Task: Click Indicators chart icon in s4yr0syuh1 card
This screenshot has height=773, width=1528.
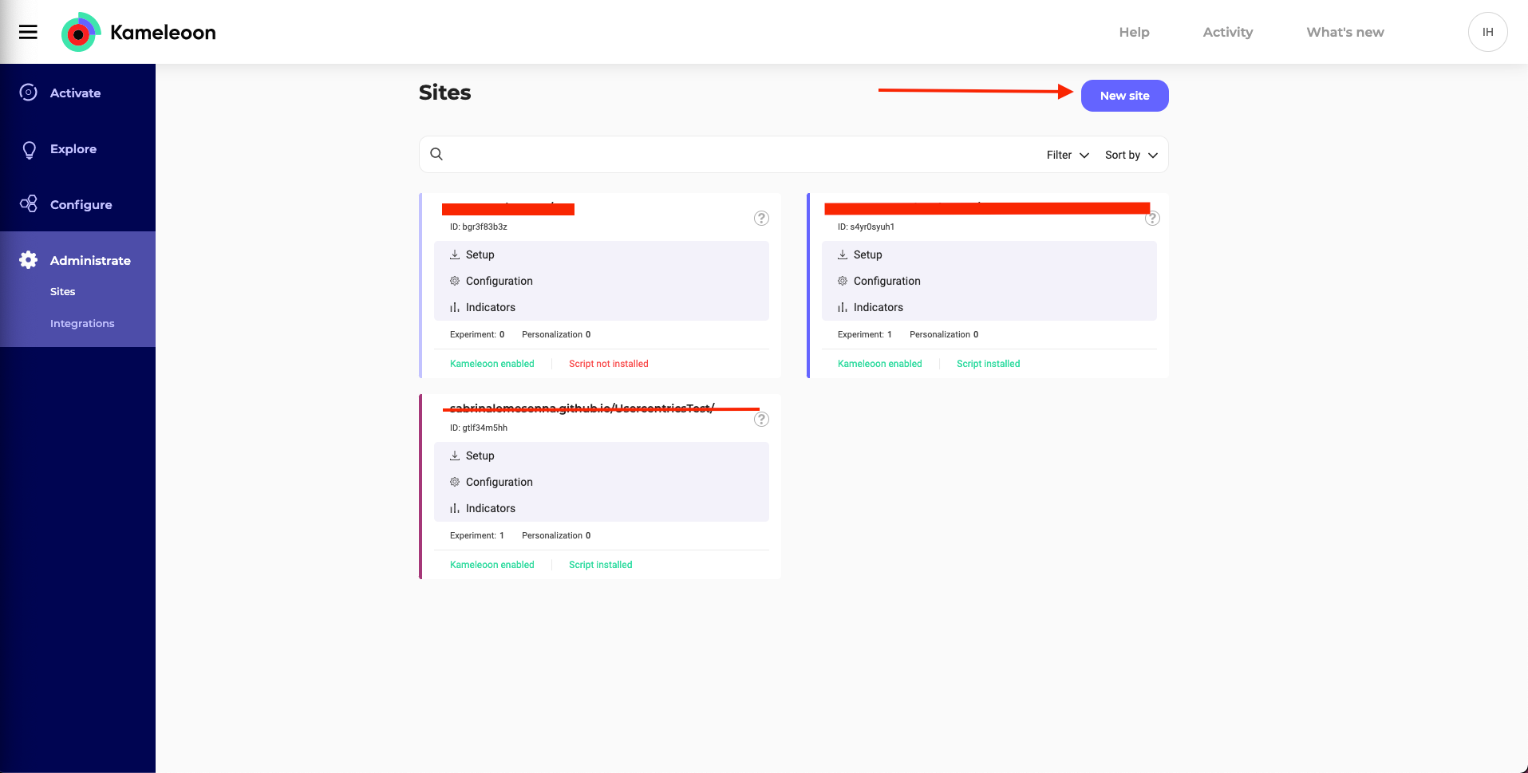Action: point(843,307)
